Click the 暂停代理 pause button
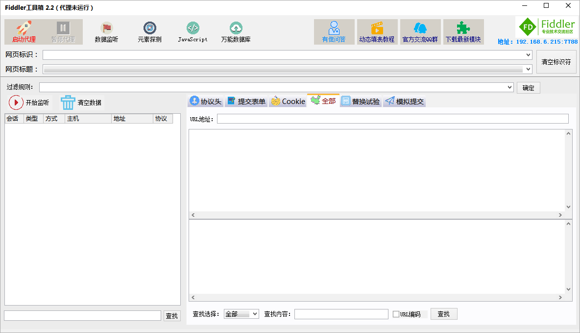The image size is (580, 333). 63,31
